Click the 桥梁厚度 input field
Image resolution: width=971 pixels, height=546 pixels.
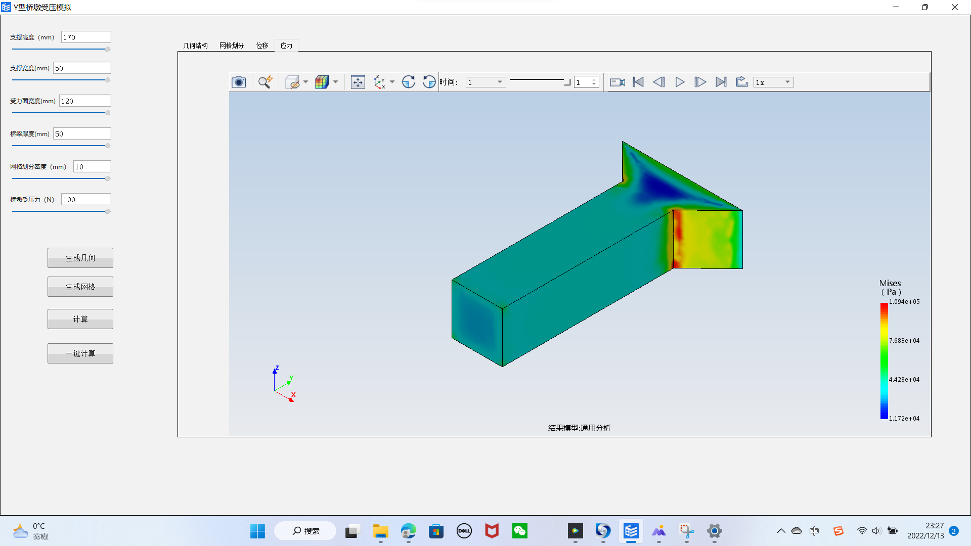[82, 133]
